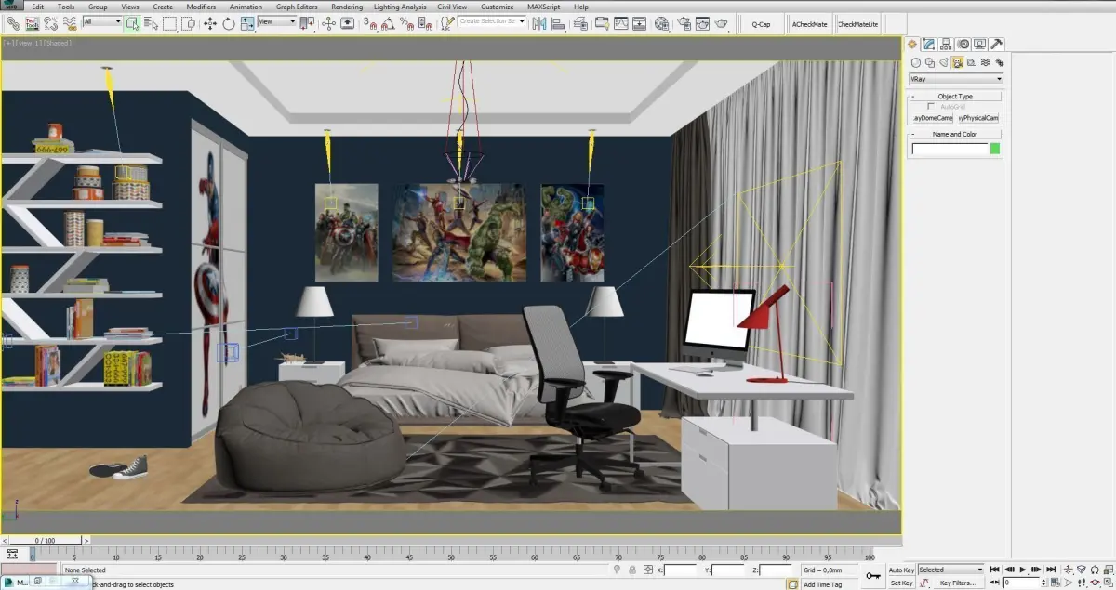Activate the Select and Move tool
Viewport: 1116px width, 590px height.
(210, 22)
